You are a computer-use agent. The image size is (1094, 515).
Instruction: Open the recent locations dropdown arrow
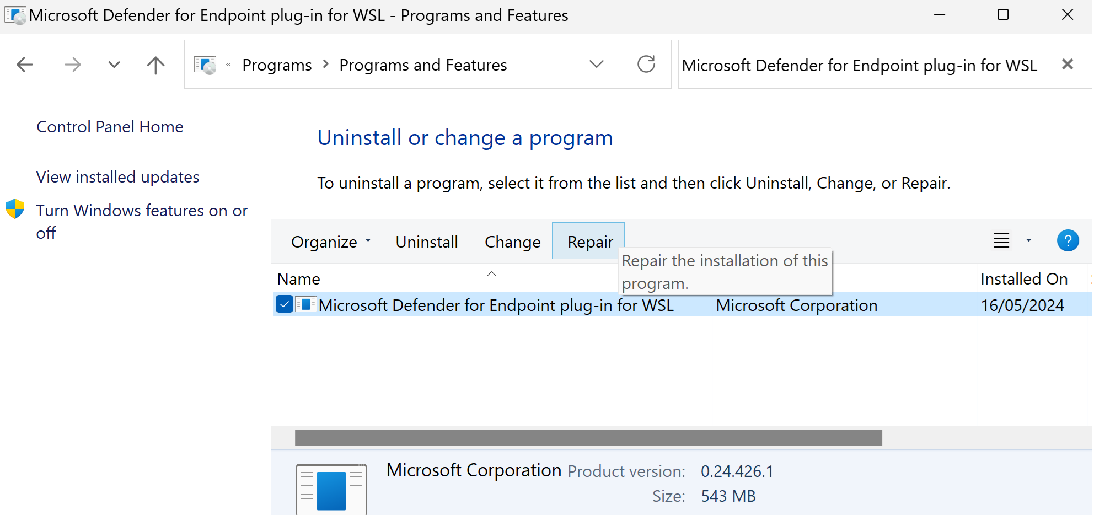point(114,65)
